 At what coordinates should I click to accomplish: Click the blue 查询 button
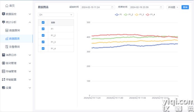click(x=185, y=7)
